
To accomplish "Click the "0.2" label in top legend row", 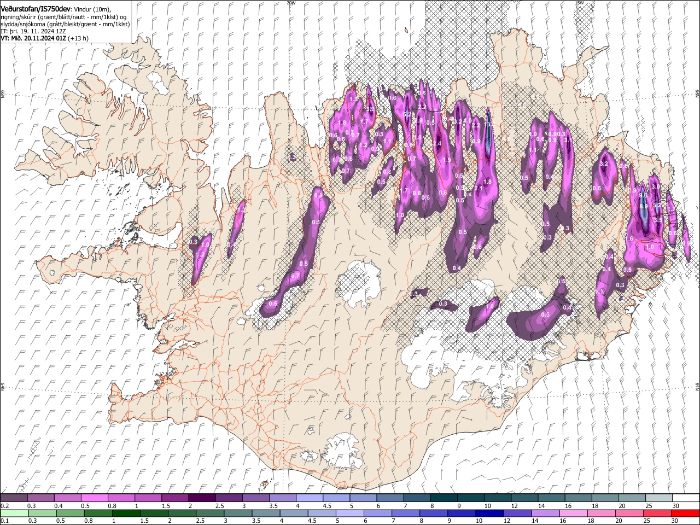I will (x=5, y=506).
